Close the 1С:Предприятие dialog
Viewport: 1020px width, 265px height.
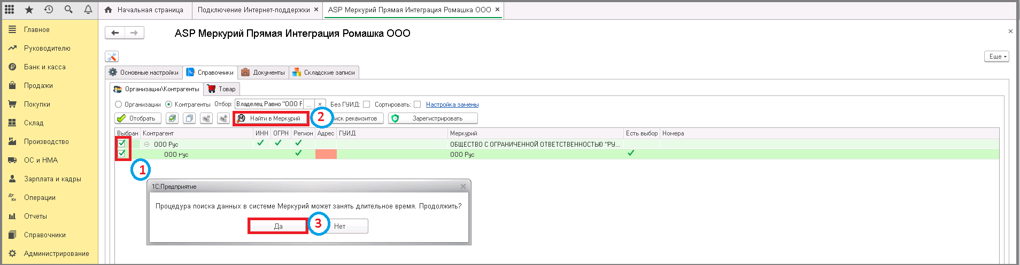(x=463, y=187)
